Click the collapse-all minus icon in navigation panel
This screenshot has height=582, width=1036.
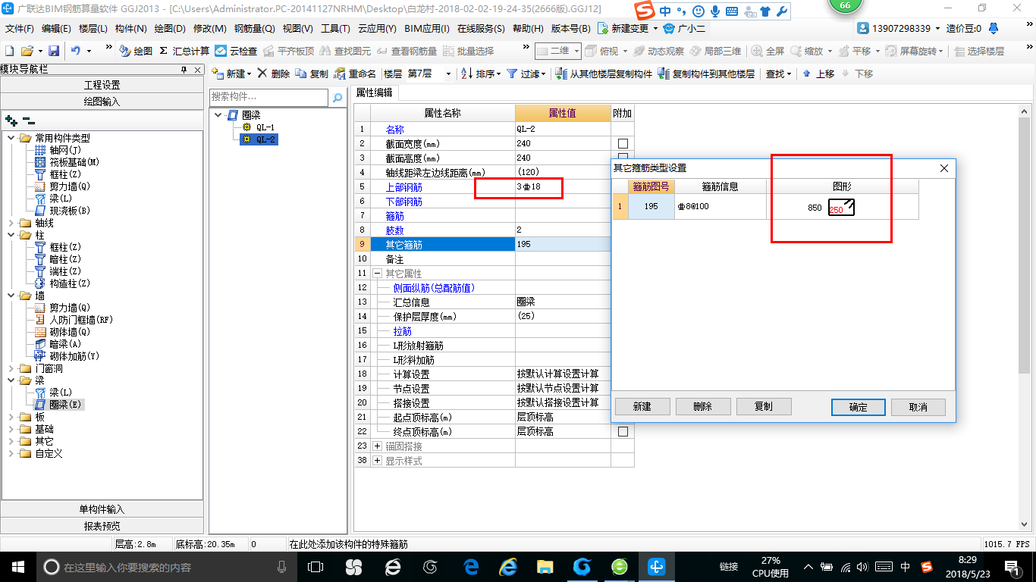pos(29,120)
